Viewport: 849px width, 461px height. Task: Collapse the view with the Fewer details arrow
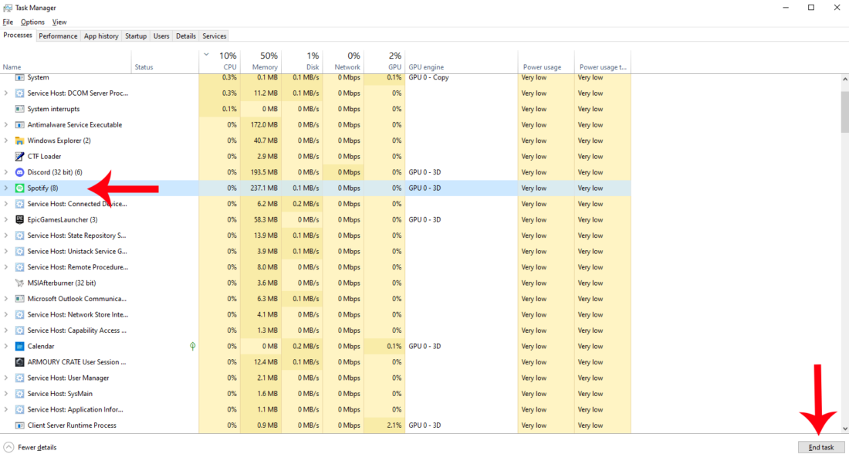coord(8,446)
